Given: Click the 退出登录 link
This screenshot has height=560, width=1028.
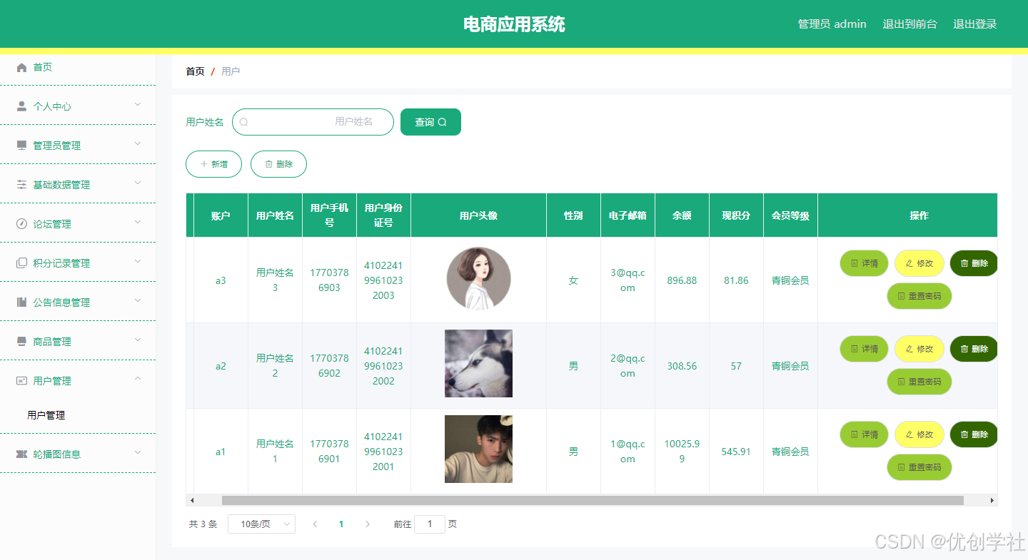Looking at the screenshot, I should coord(975,24).
